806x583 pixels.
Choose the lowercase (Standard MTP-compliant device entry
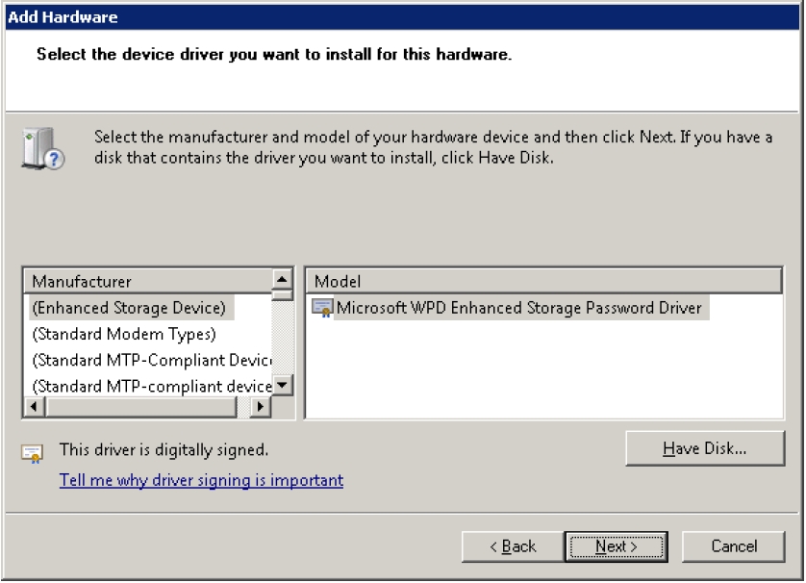(152, 386)
